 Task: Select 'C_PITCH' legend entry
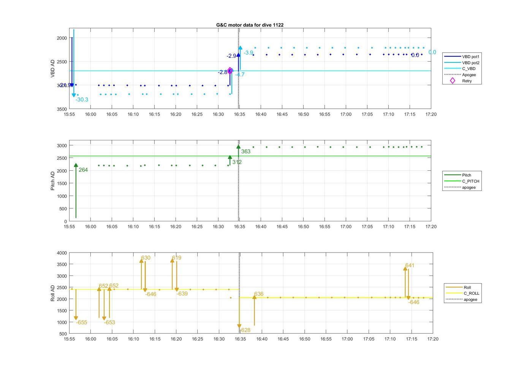tap(470, 181)
